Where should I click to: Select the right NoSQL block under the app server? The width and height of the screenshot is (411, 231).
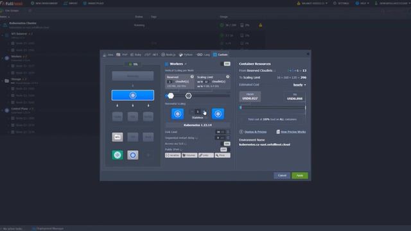click(x=148, y=117)
